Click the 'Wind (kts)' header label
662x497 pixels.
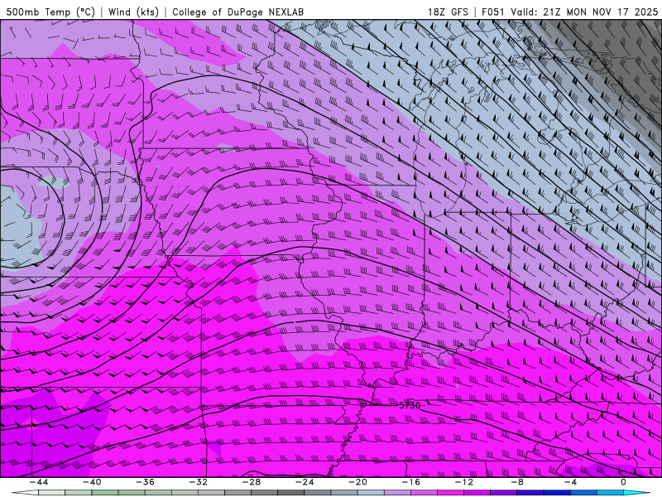click(133, 12)
